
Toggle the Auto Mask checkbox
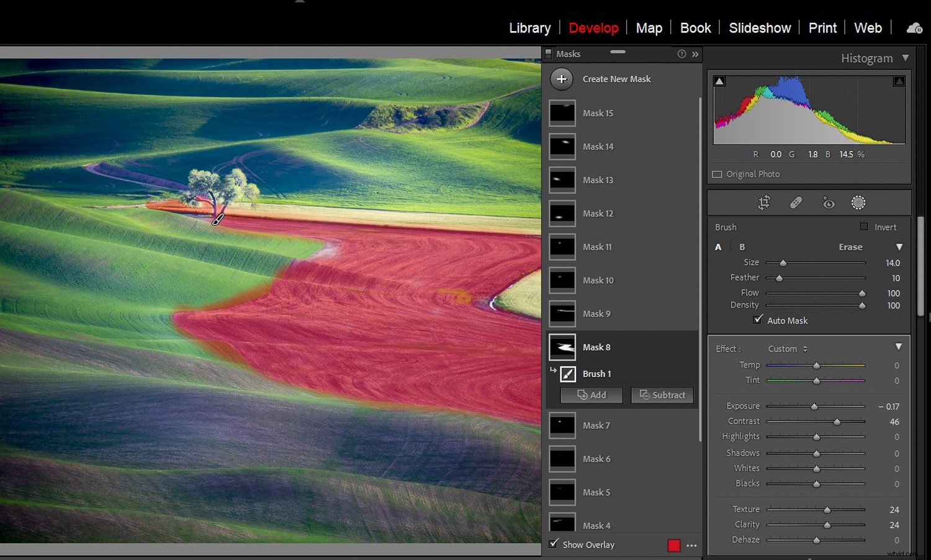pyautogui.click(x=758, y=319)
